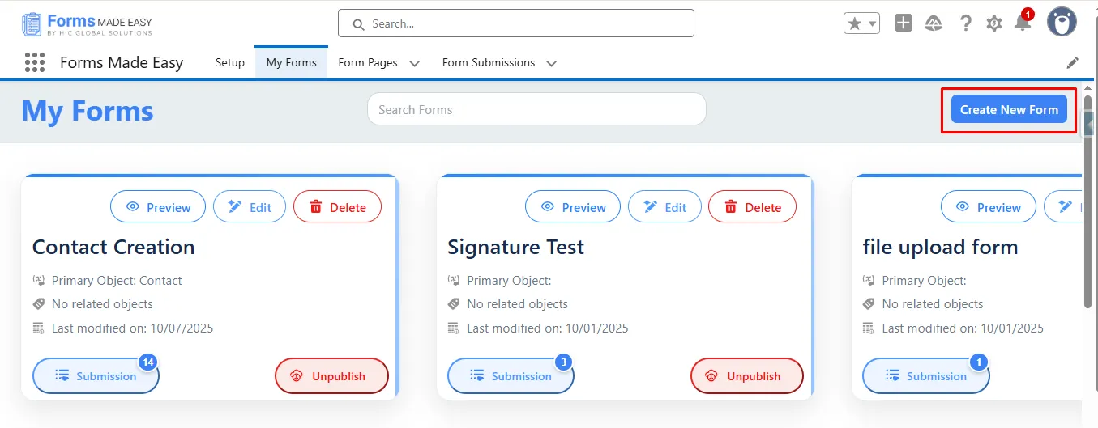
Task: Expand the Form Pages tab chevron
Action: point(414,63)
